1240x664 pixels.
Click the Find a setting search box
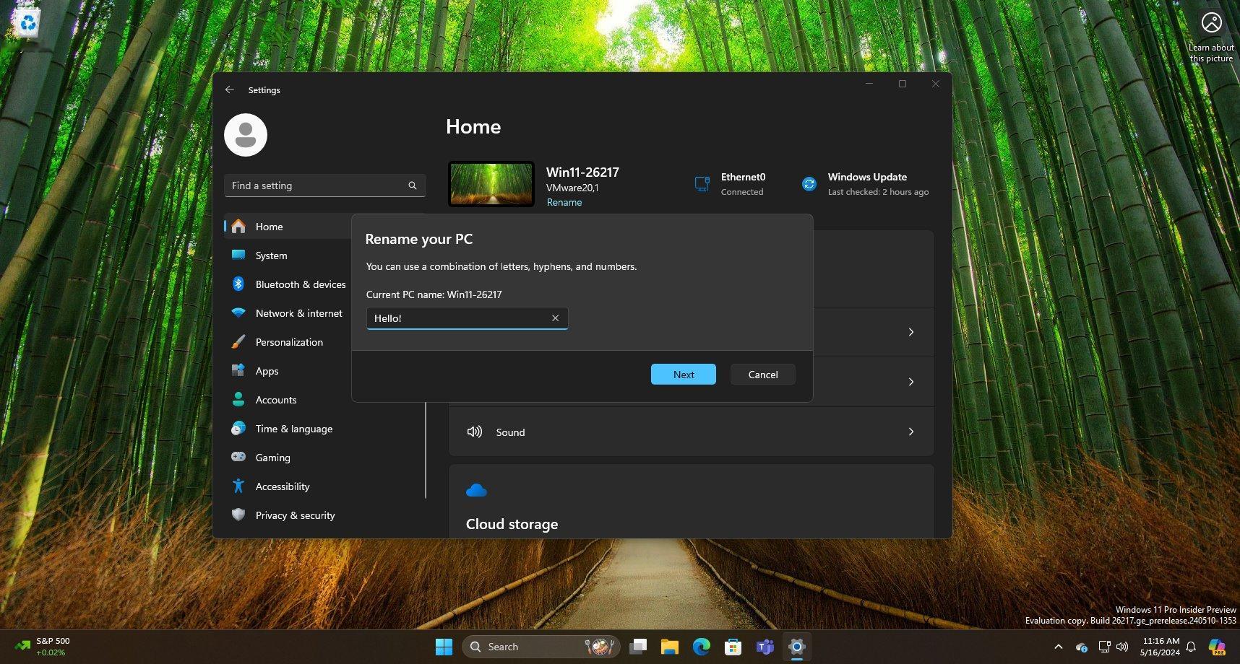click(318, 185)
